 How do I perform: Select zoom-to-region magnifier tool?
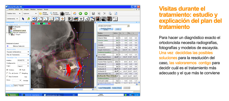pyautogui.click(x=51, y=19)
